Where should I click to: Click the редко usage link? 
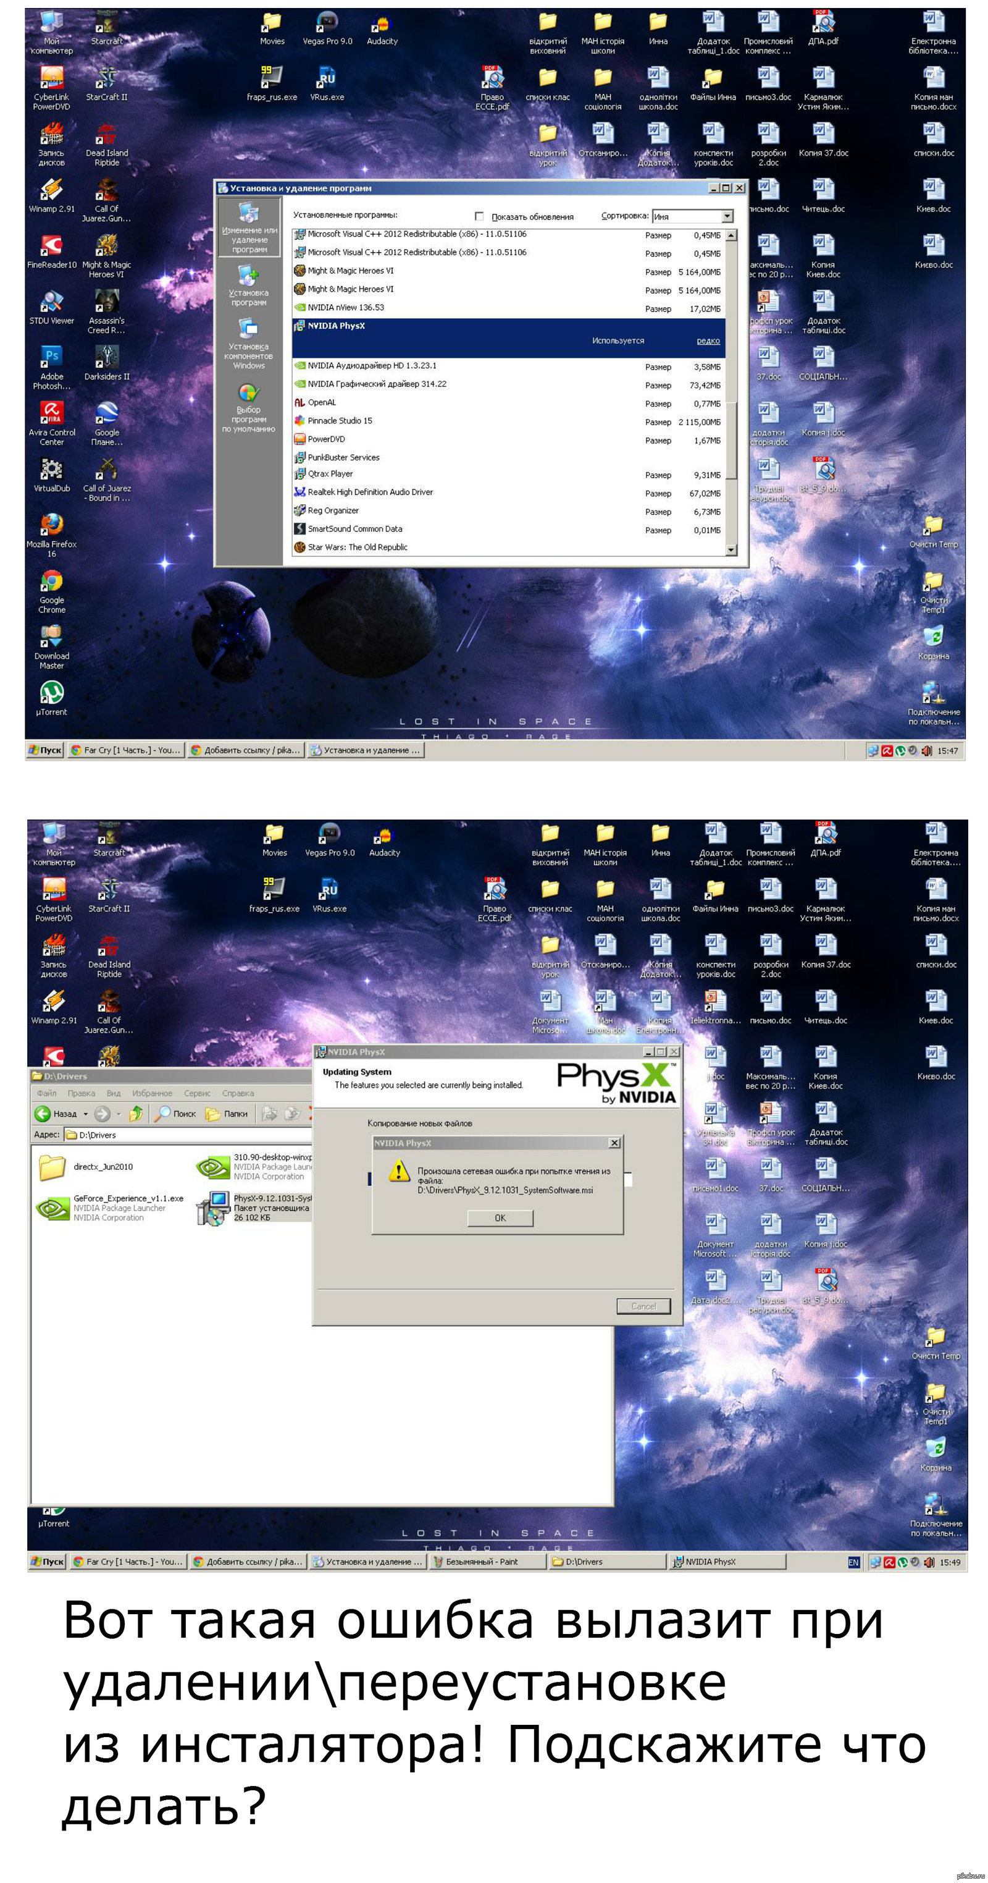[708, 341]
